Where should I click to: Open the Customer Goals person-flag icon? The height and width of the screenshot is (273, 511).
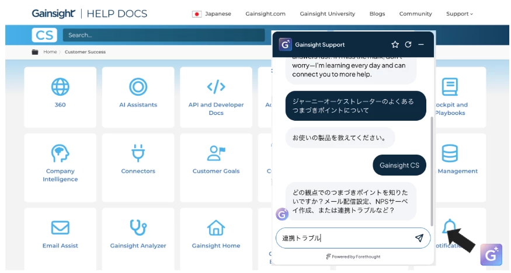click(x=216, y=153)
